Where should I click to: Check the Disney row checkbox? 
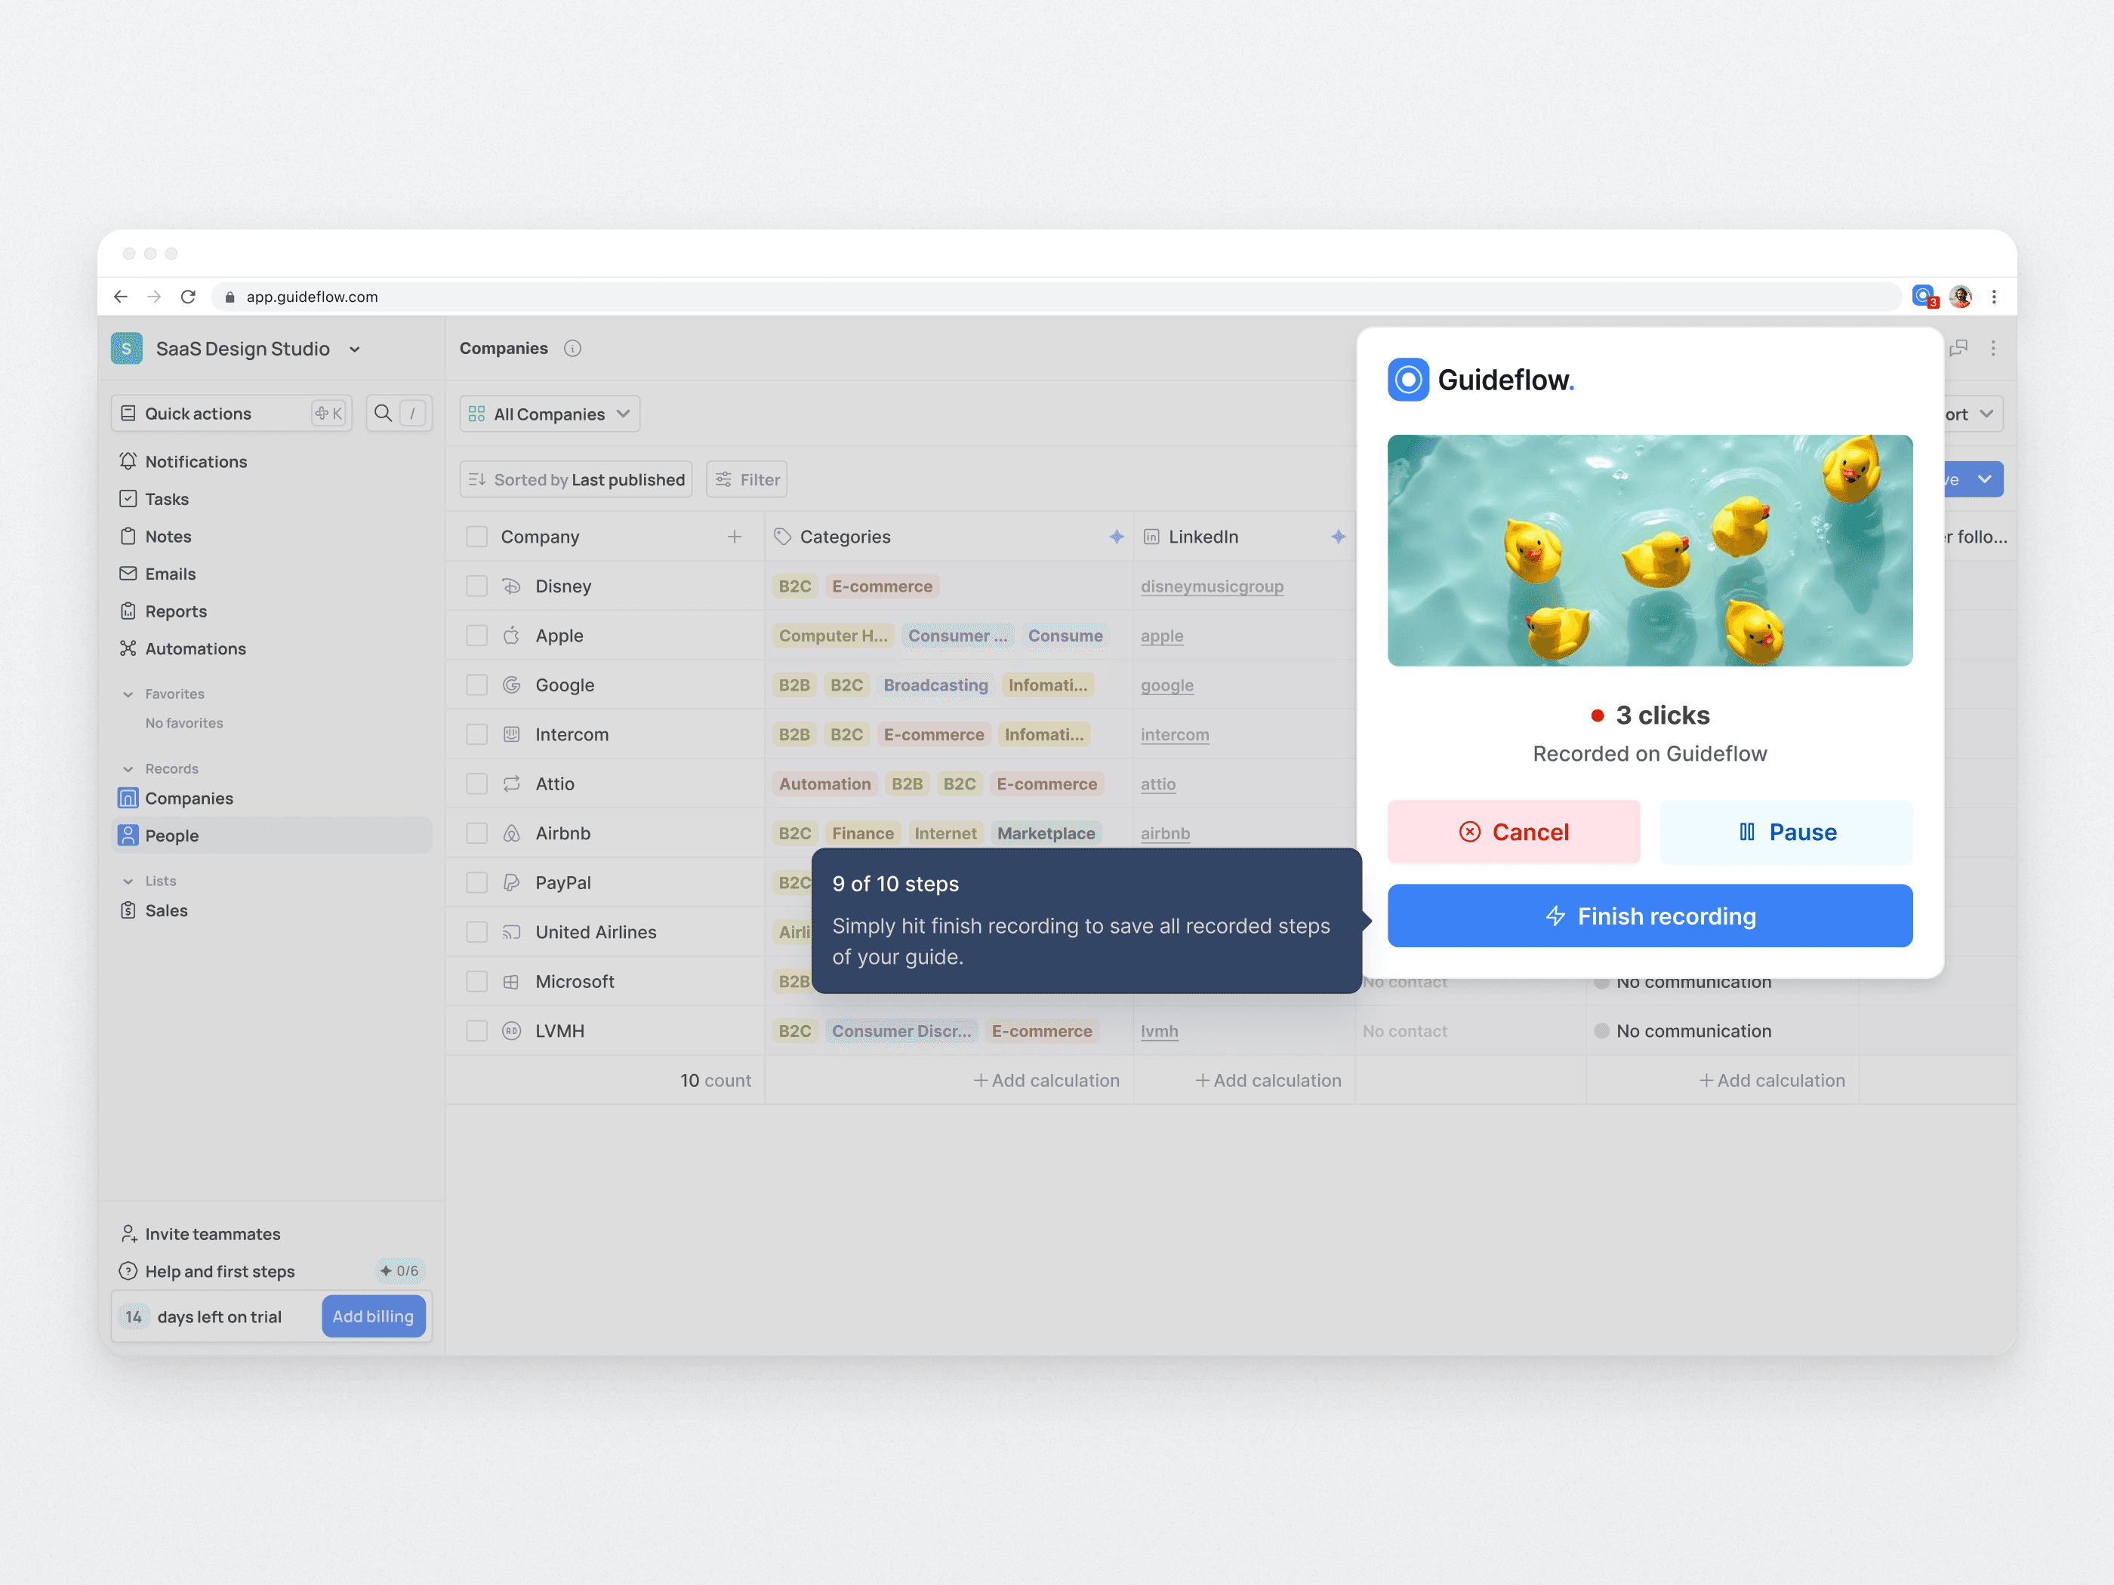(x=477, y=586)
